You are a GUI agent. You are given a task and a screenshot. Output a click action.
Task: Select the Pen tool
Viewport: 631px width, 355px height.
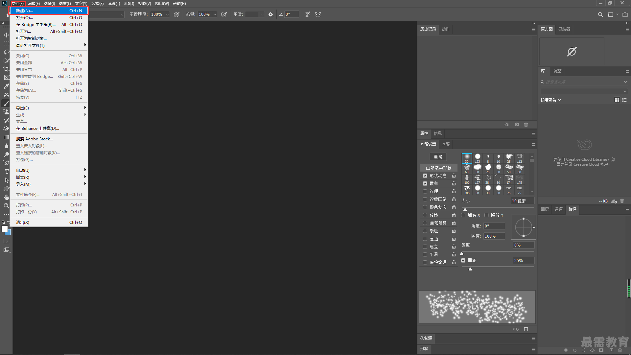[x=6, y=163]
